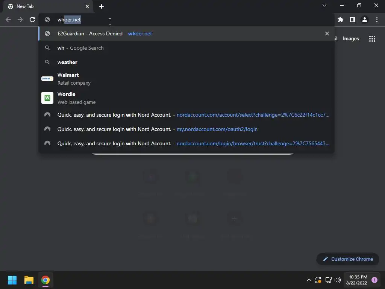The height and width of the screenshot is (289, 385).
Task: Open the Windows Start menu
Action: point(12,280)
